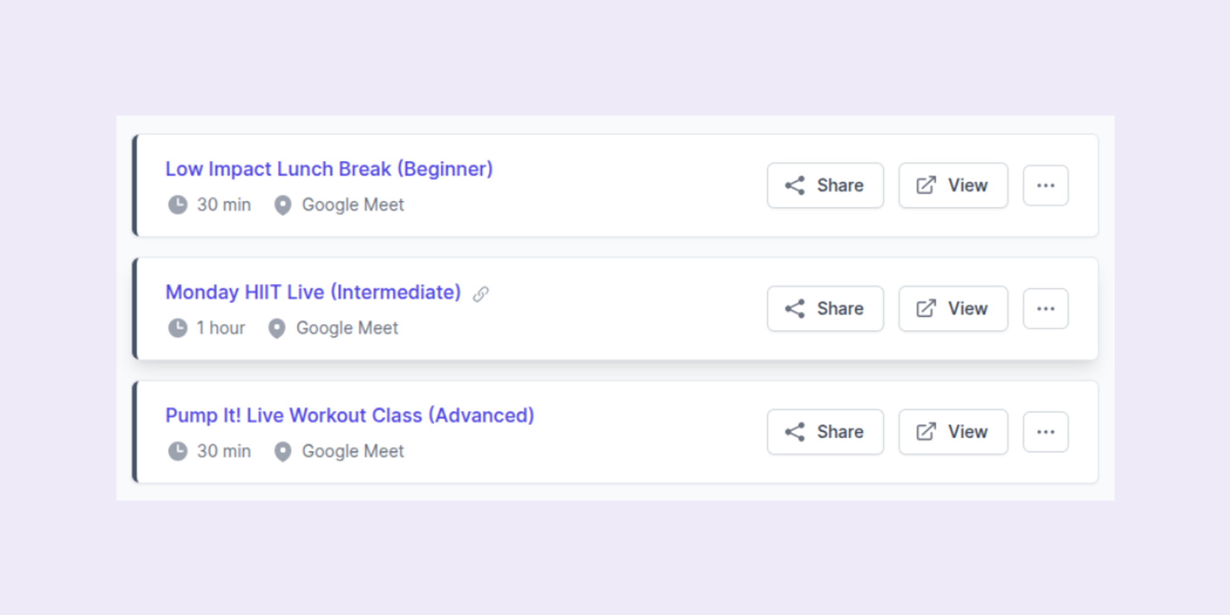Click the Monday HIIT Live title link
Viewport: 1230px width, 615px height.
coord(312,292)
